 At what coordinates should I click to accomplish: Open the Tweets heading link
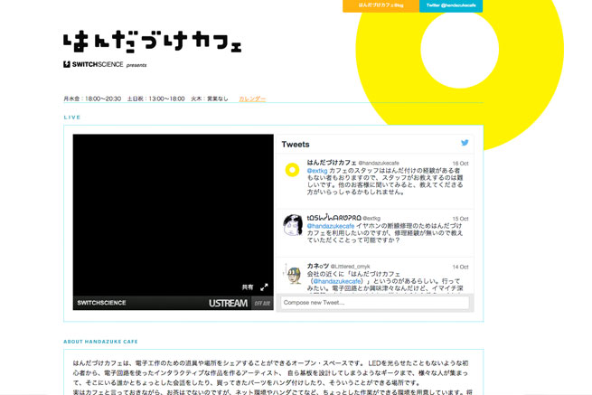tap(296, 145)
